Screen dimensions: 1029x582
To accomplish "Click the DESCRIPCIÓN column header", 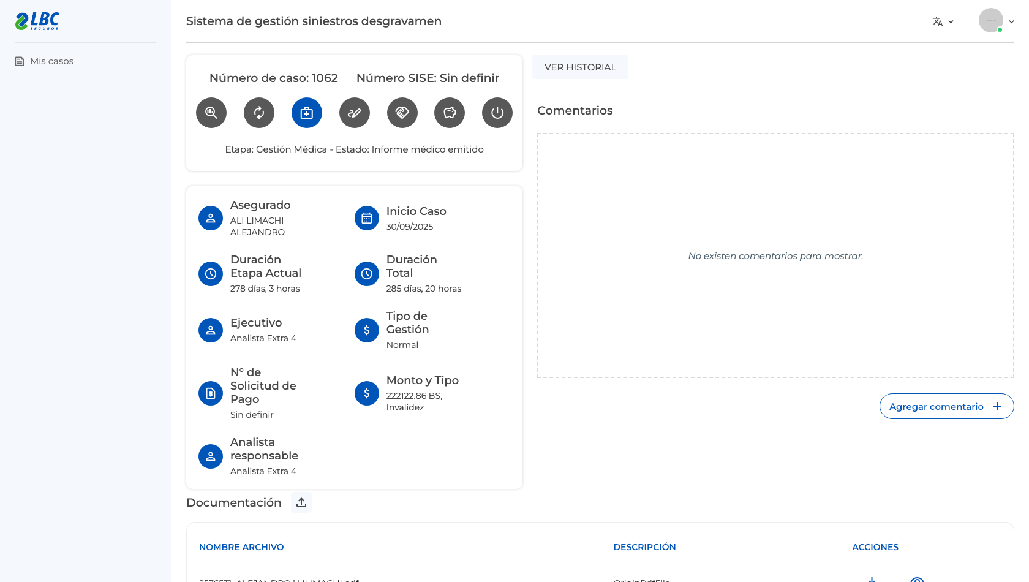I will tap(644, 547).
